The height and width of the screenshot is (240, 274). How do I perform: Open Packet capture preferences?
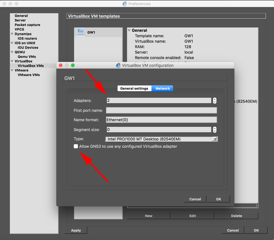point(27,25)
